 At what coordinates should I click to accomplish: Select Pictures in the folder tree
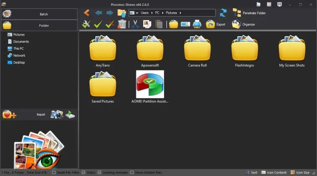19,35
